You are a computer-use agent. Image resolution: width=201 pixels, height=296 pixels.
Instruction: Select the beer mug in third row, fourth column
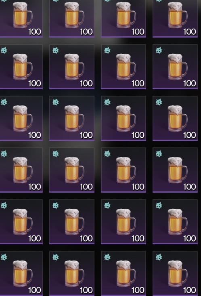coord(178,118)
